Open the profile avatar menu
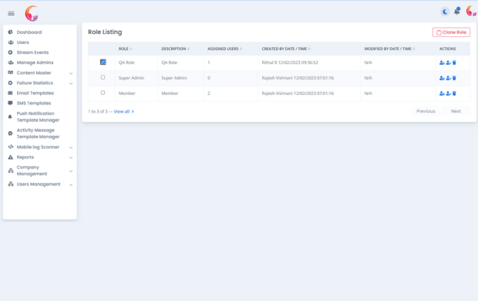 (471, 12)
